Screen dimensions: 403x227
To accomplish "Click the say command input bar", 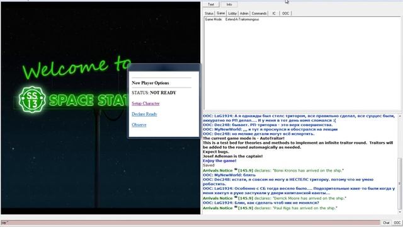I will pyautogui.click(x=190, y=223).
